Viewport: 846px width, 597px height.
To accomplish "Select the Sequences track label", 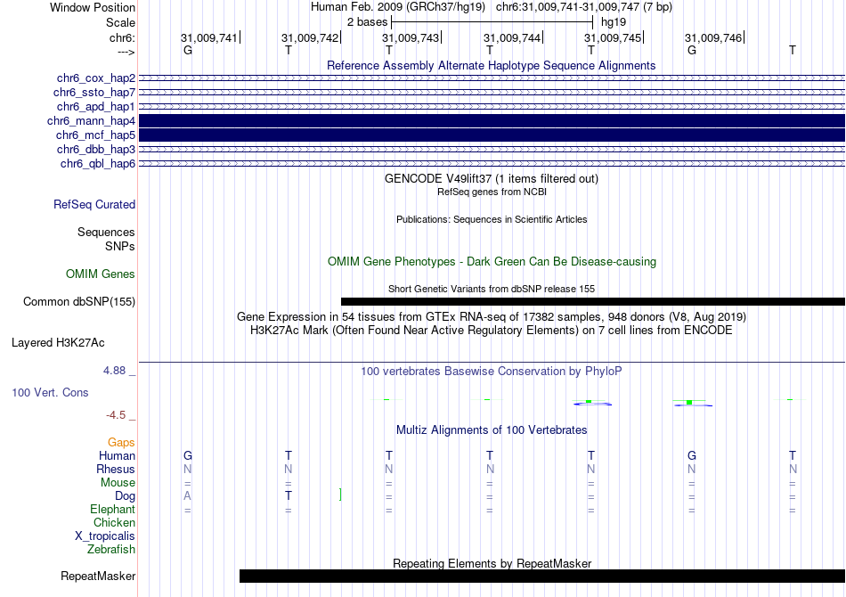I will point(106,232).
